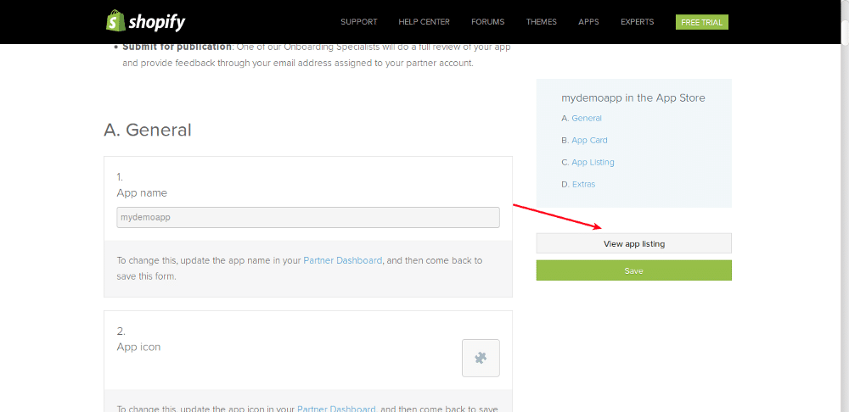Go to FORUMS in the top navigation

click(x=488, y=22)
